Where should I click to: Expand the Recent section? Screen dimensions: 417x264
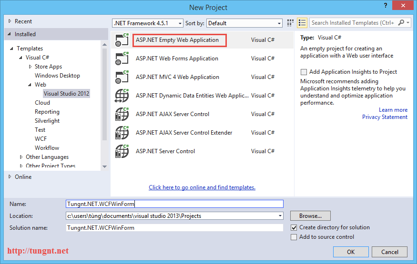pyautogui.click(x=10, y=21)
